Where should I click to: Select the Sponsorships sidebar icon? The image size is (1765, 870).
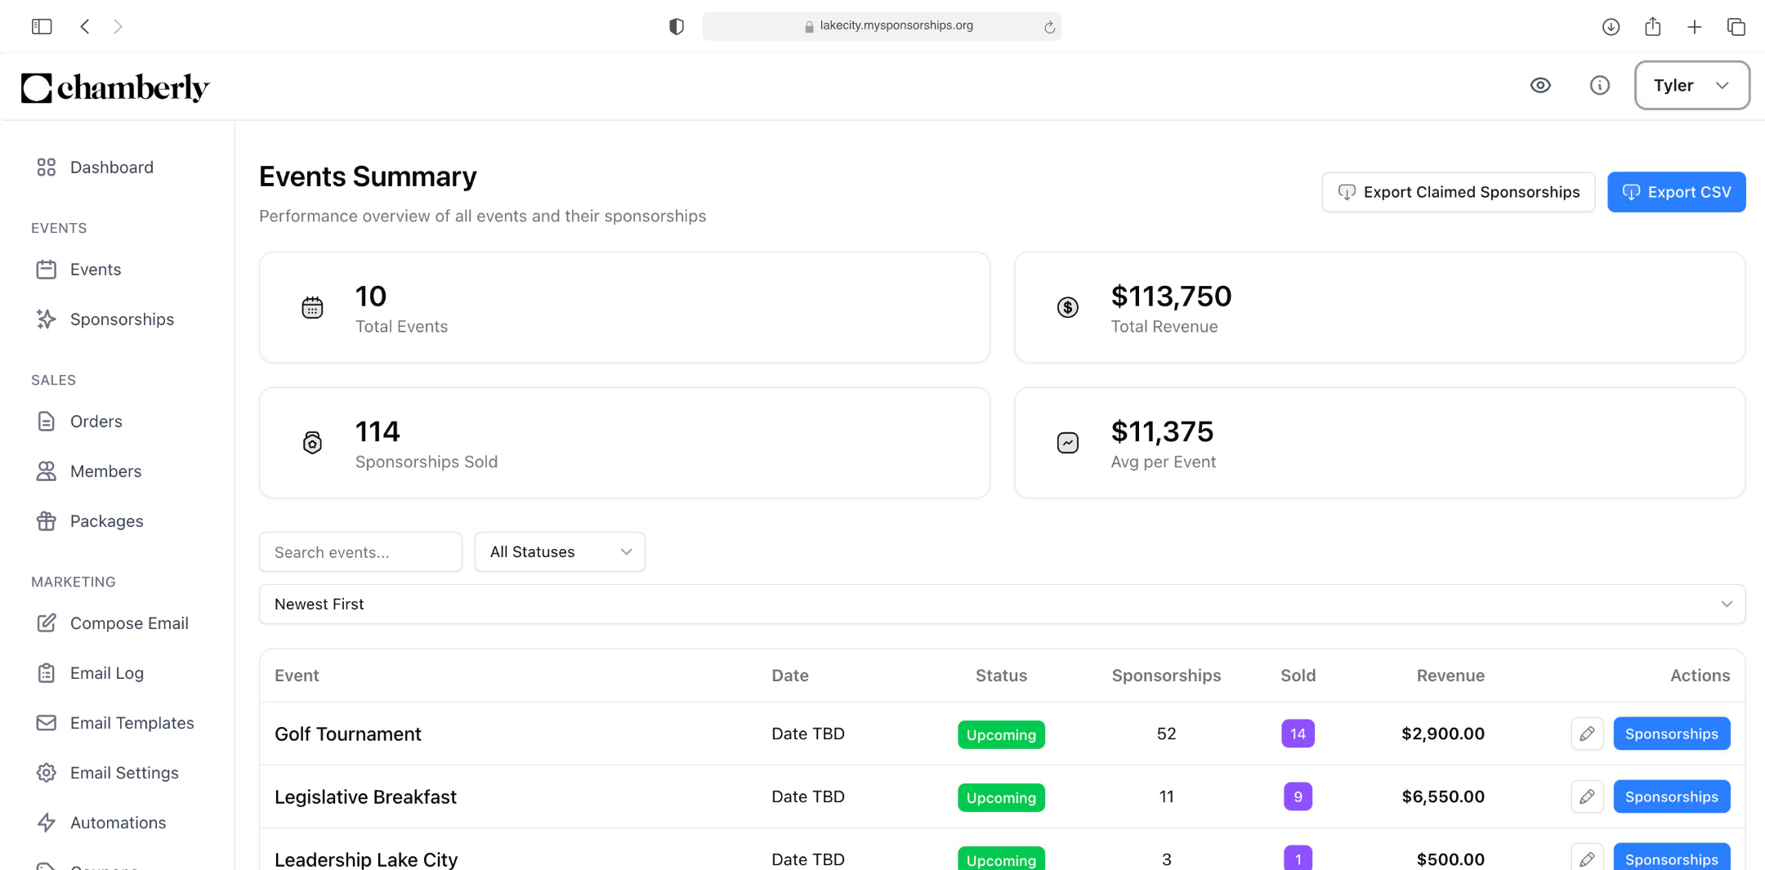coord(47,319)
